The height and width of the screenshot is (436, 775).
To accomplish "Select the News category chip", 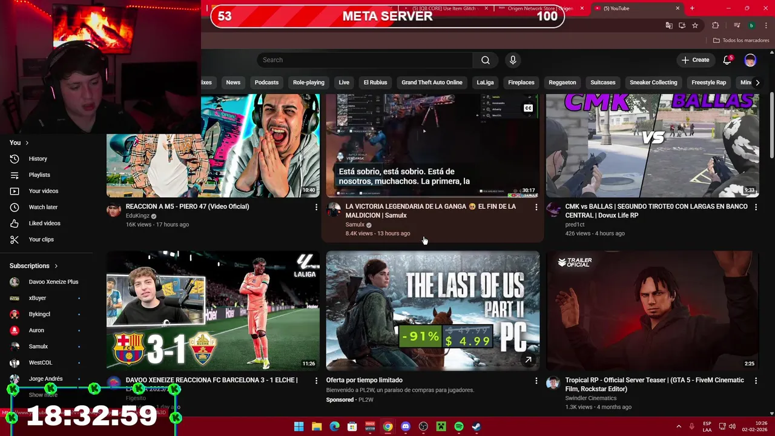I will click(x=233, y=82).
